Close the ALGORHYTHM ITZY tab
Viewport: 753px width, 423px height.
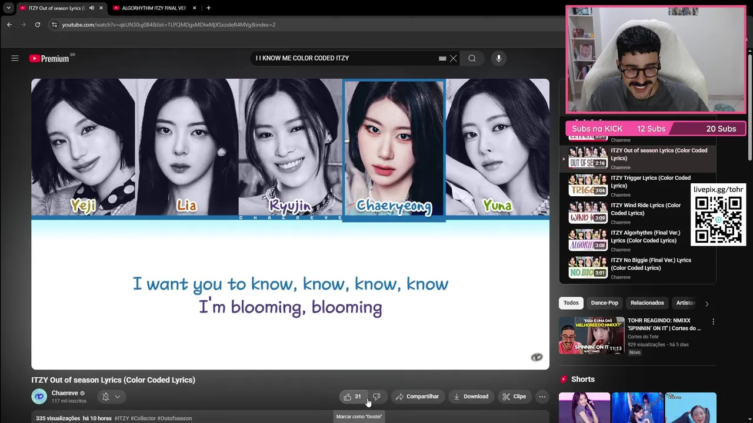coord(194,8)
